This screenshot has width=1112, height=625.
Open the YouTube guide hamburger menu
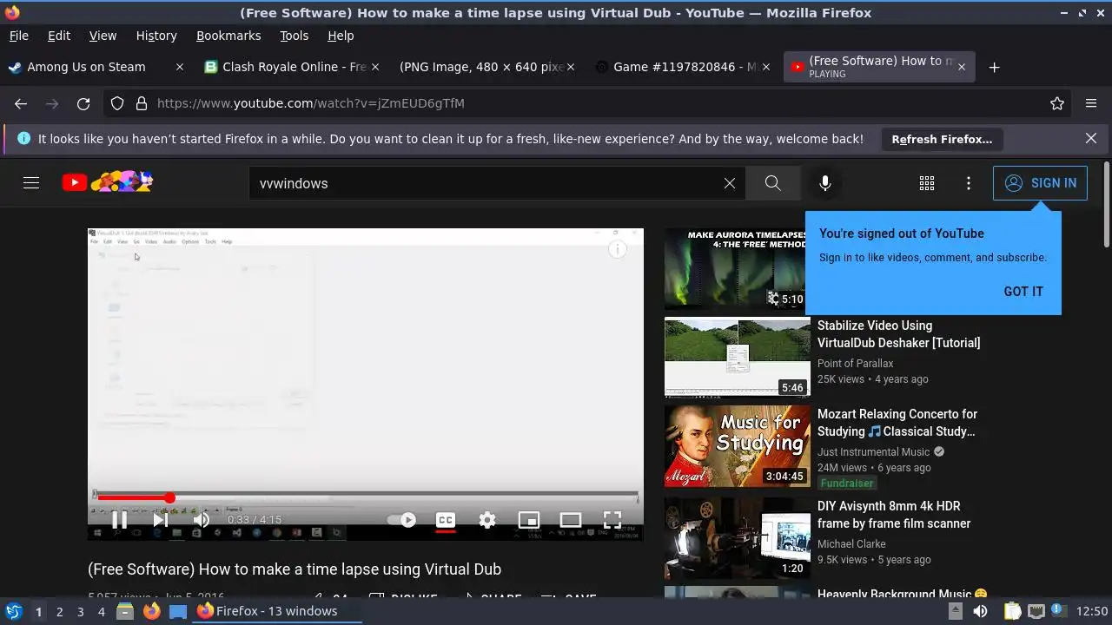point(31,183)
